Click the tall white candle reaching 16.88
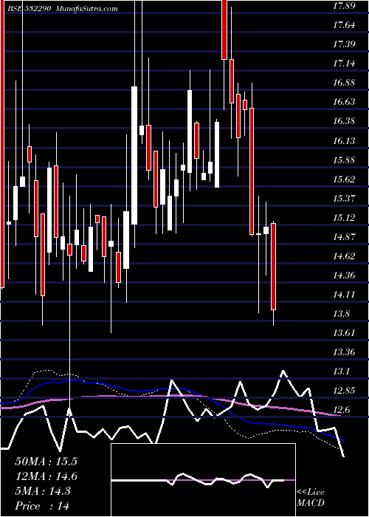This screenshot has height=517, width=369. 134,155
